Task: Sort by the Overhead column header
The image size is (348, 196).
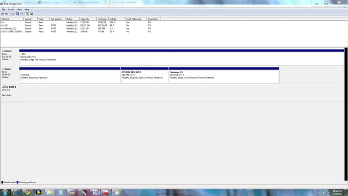Action: coord(154,19)
